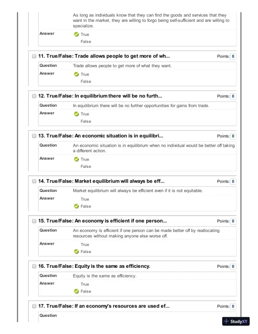The image size is (258, 334).
Task: Click the green checkmark on question 11's True answer
Action: click(x=76, y=74)
